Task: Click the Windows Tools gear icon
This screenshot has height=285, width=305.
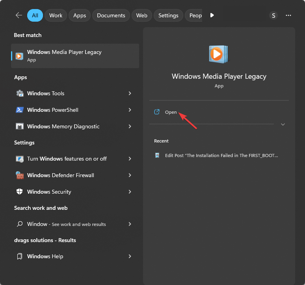Action: (20, 93)
